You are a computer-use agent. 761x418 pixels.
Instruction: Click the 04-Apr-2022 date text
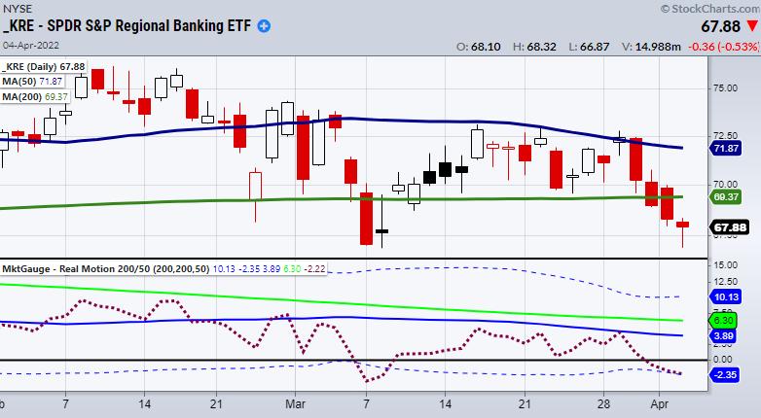(x=31, y=45)
